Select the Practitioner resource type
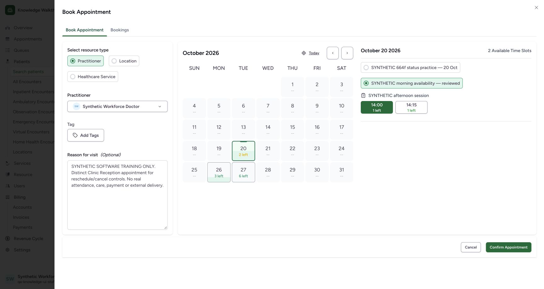 point(86,61)
